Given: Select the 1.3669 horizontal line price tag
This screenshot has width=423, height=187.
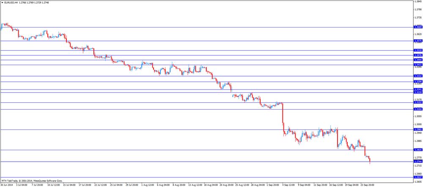Looking at the screenshot, I should [x=418, y=27].
